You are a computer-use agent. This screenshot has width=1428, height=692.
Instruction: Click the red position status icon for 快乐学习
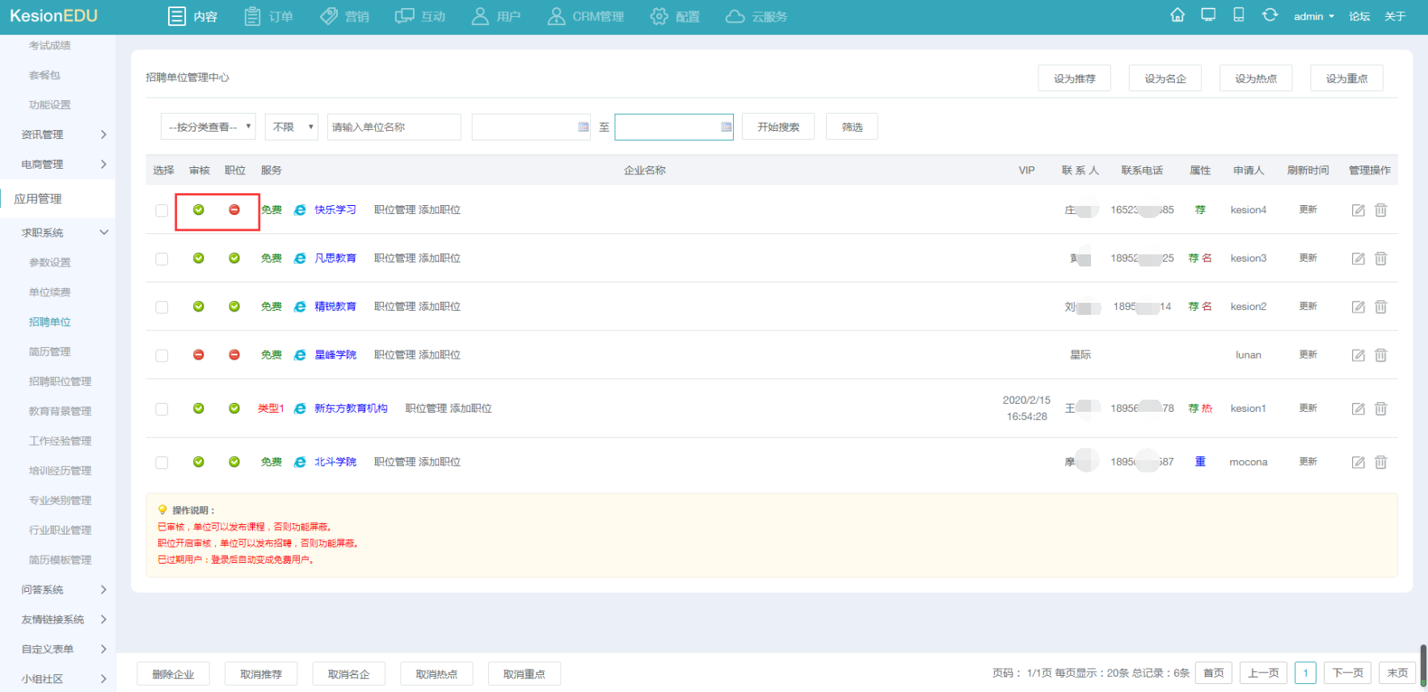point(234,210)
